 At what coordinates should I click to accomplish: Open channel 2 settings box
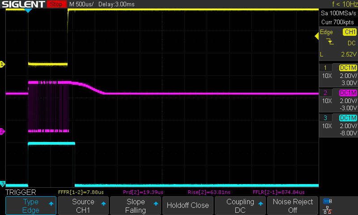[x=338, y=100]
